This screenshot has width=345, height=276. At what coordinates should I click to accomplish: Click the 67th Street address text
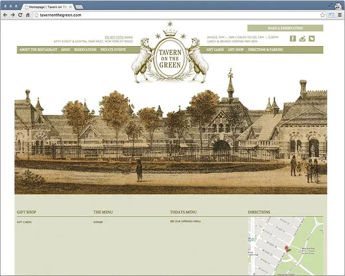(93, 41)
